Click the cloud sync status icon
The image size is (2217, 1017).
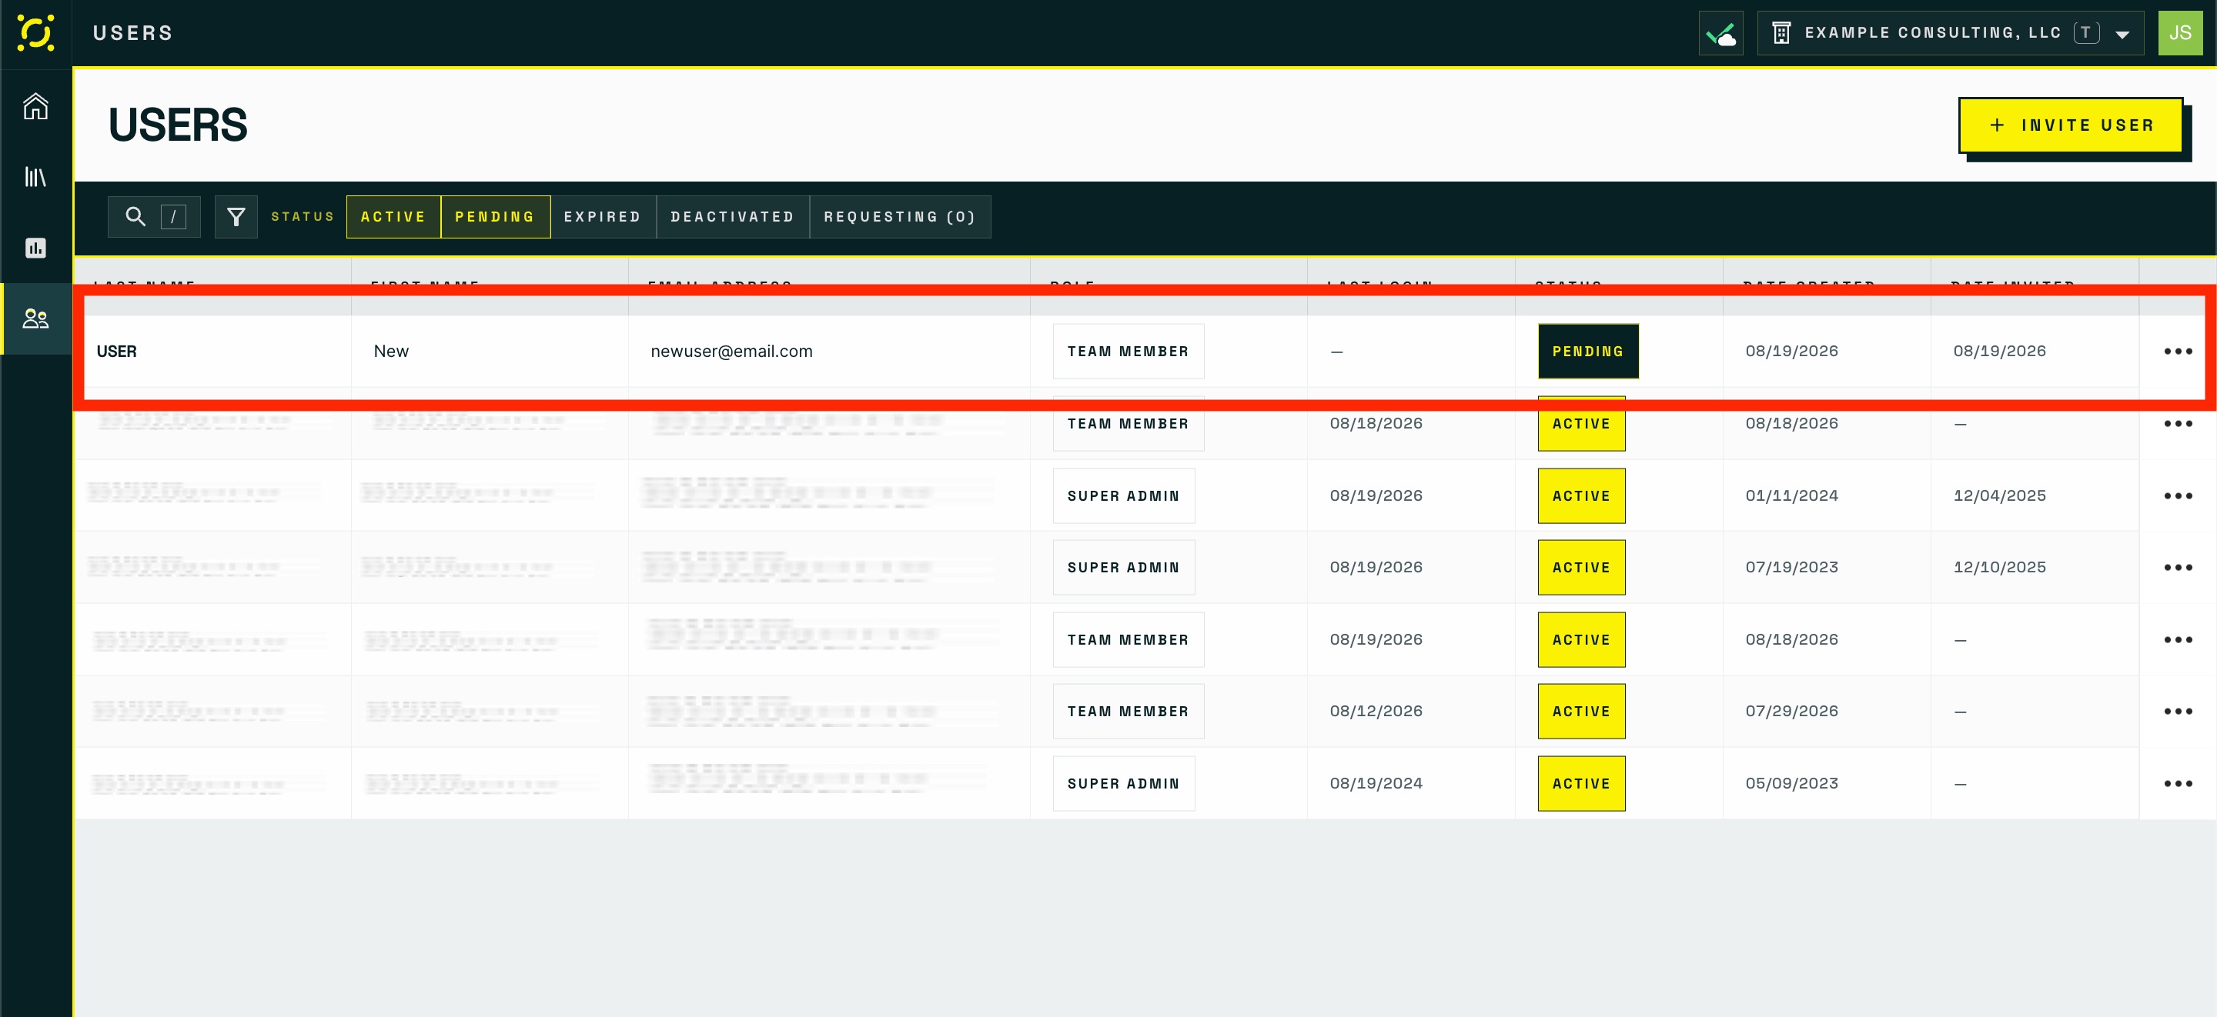click(1720, 34)
